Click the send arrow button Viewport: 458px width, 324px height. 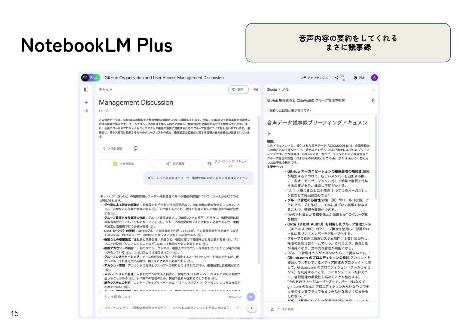pos(251,297)
